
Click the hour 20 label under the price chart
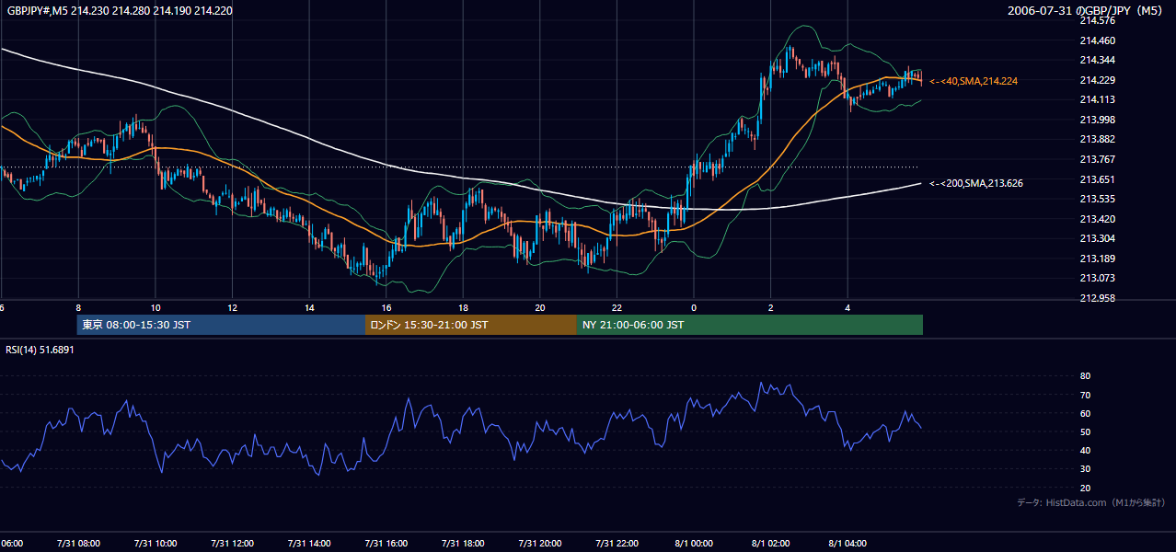tap(540, 307)
